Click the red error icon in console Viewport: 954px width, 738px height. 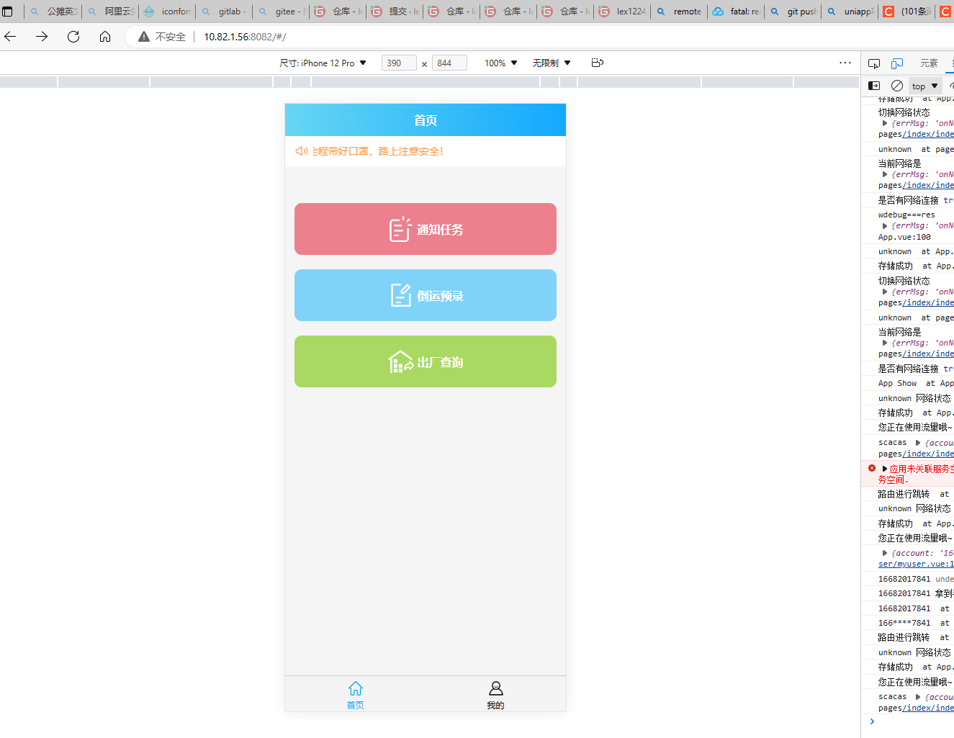(872, 468)
